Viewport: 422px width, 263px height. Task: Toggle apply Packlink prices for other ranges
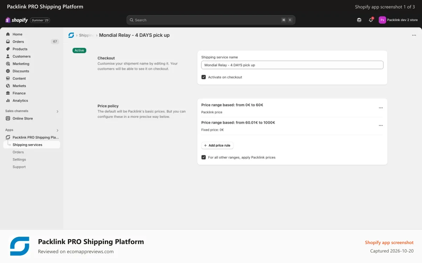point(203,157)
